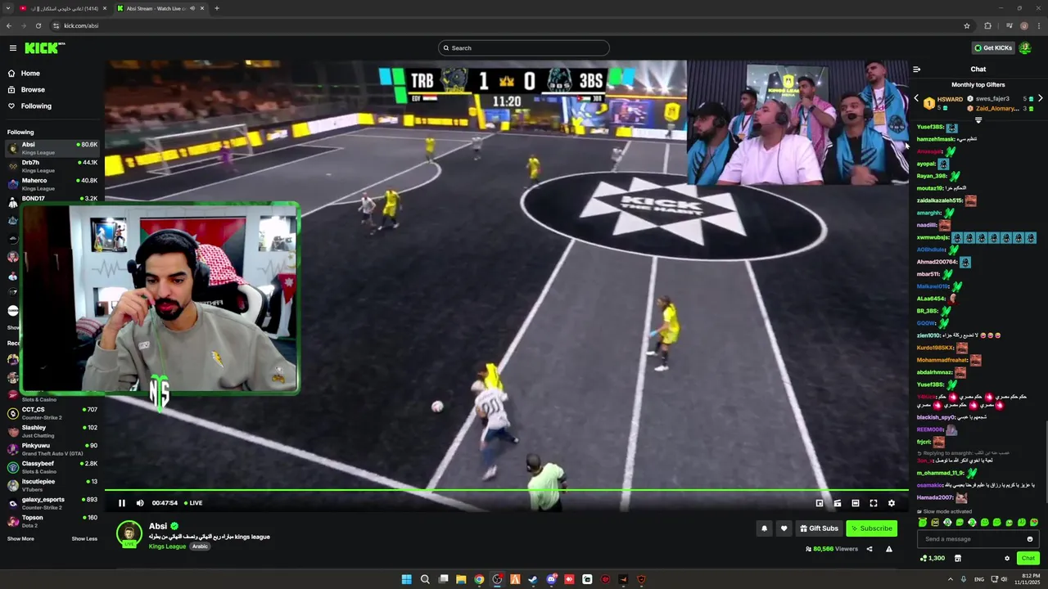Viewport: 1048px width, 589px height.
Task: Show next top gifters
Action: click(1040, 99)
